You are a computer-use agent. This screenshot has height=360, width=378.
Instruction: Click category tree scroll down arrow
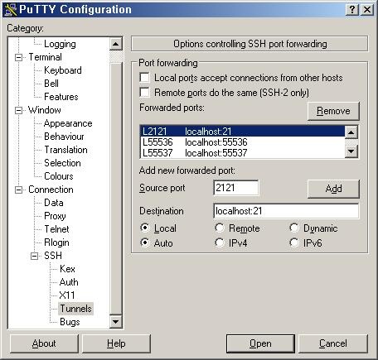[x=116, y=321]
